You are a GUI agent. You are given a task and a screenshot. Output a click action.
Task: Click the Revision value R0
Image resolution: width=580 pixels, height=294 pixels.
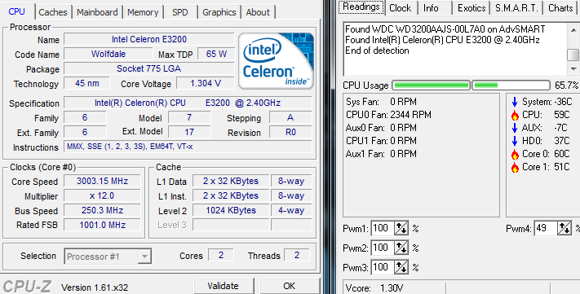pos(290,132)
